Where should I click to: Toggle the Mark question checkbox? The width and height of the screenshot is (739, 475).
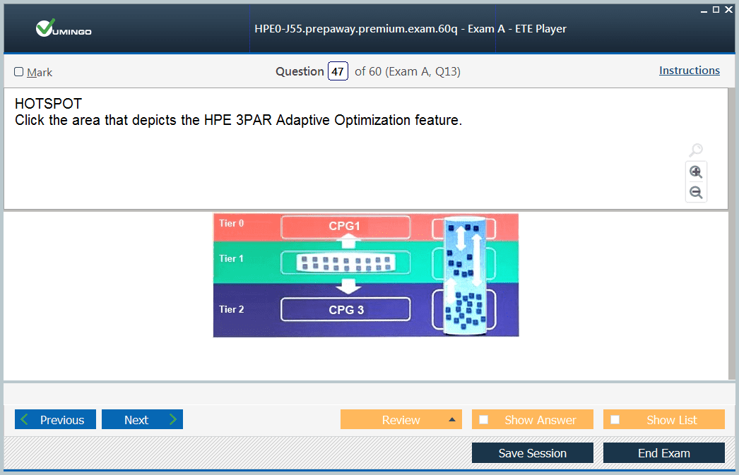19,72
